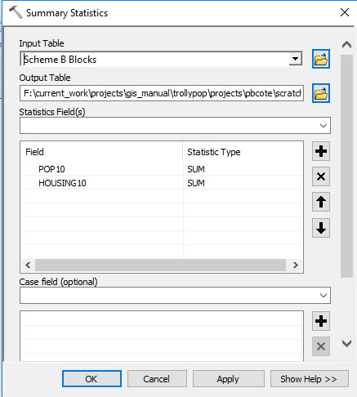Click the Cancel button

[157, 379]
